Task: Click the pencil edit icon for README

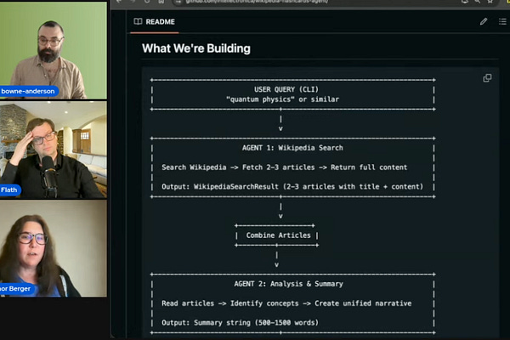Action: click(x=484, y=22)
